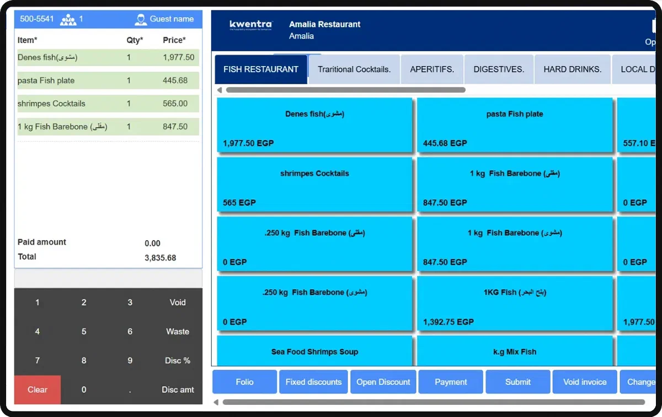
Task: Click the bottom action bar horizontal scrollbar
Action: (x=434, y=402)
